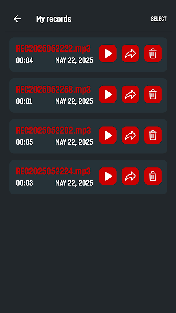Image resolution: width=176 pixels, height=313 pixels.
Task: Delete recording REC2025052224.mp3
Action: (153, 176)
